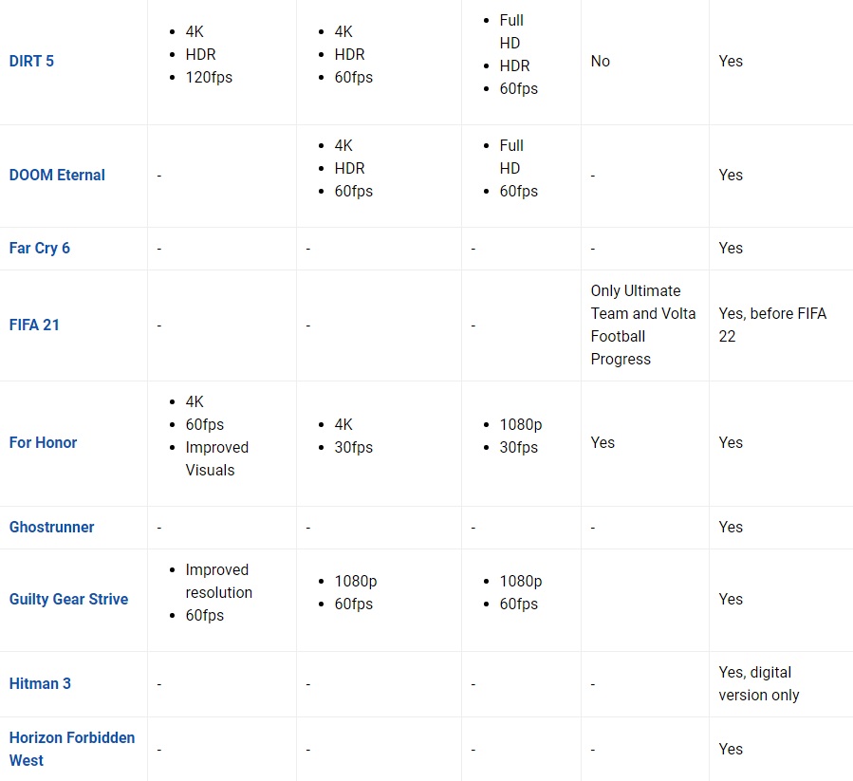This screenshot has height=781, width=853.
Task: Click the Ghostrunner game link
Action: point(51,527)
